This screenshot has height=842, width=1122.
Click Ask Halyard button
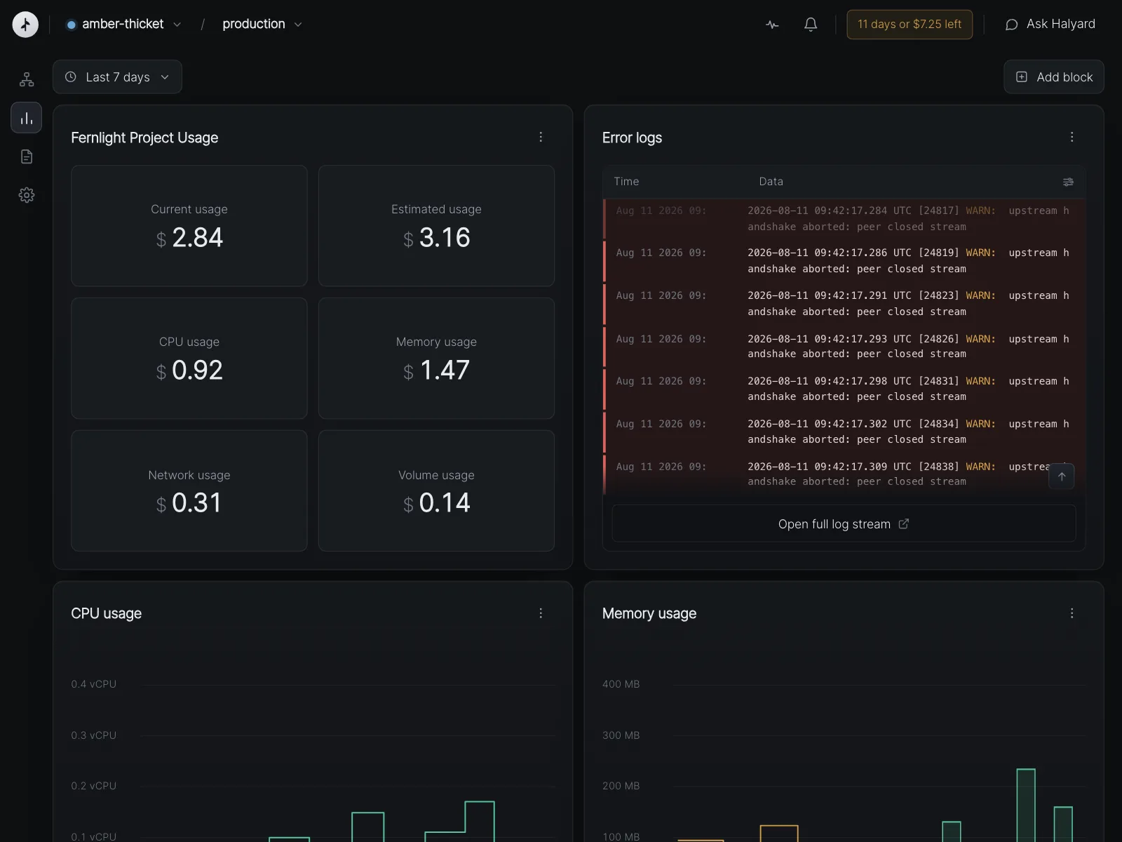(x=1050, y=25)
